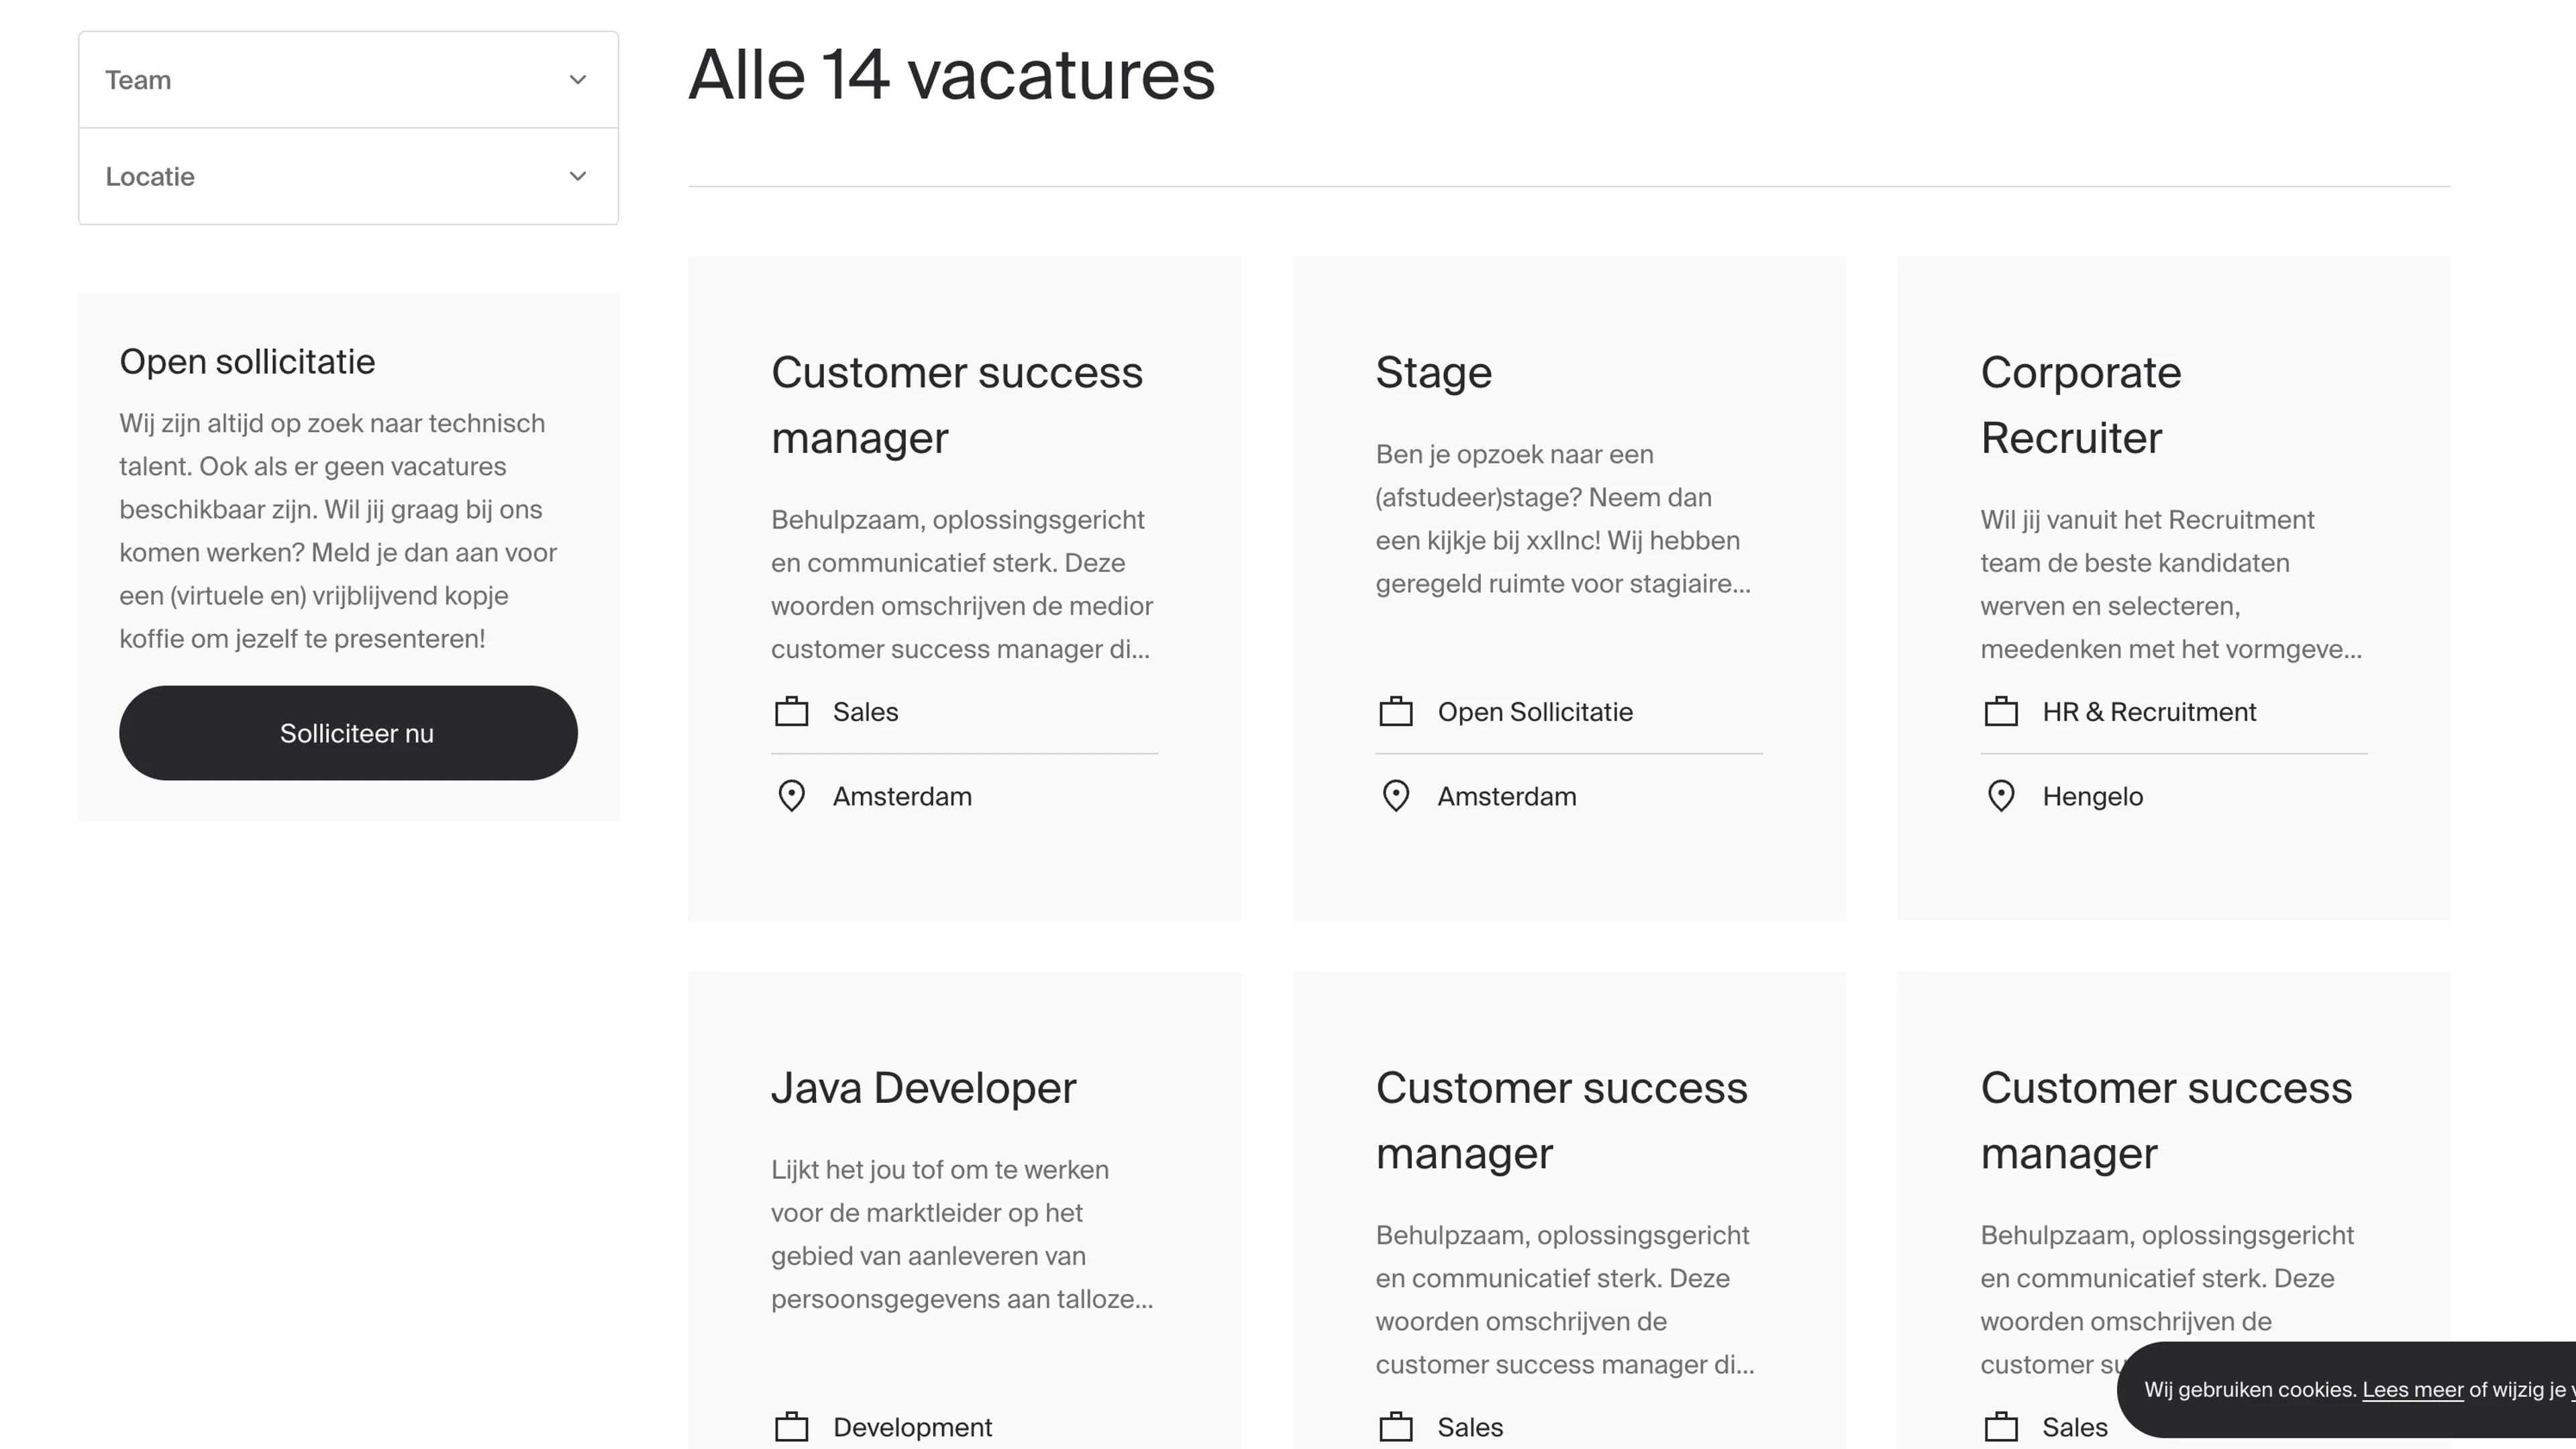
Task: Click the location pin next to Hengelo
Action: point(2002,796)
